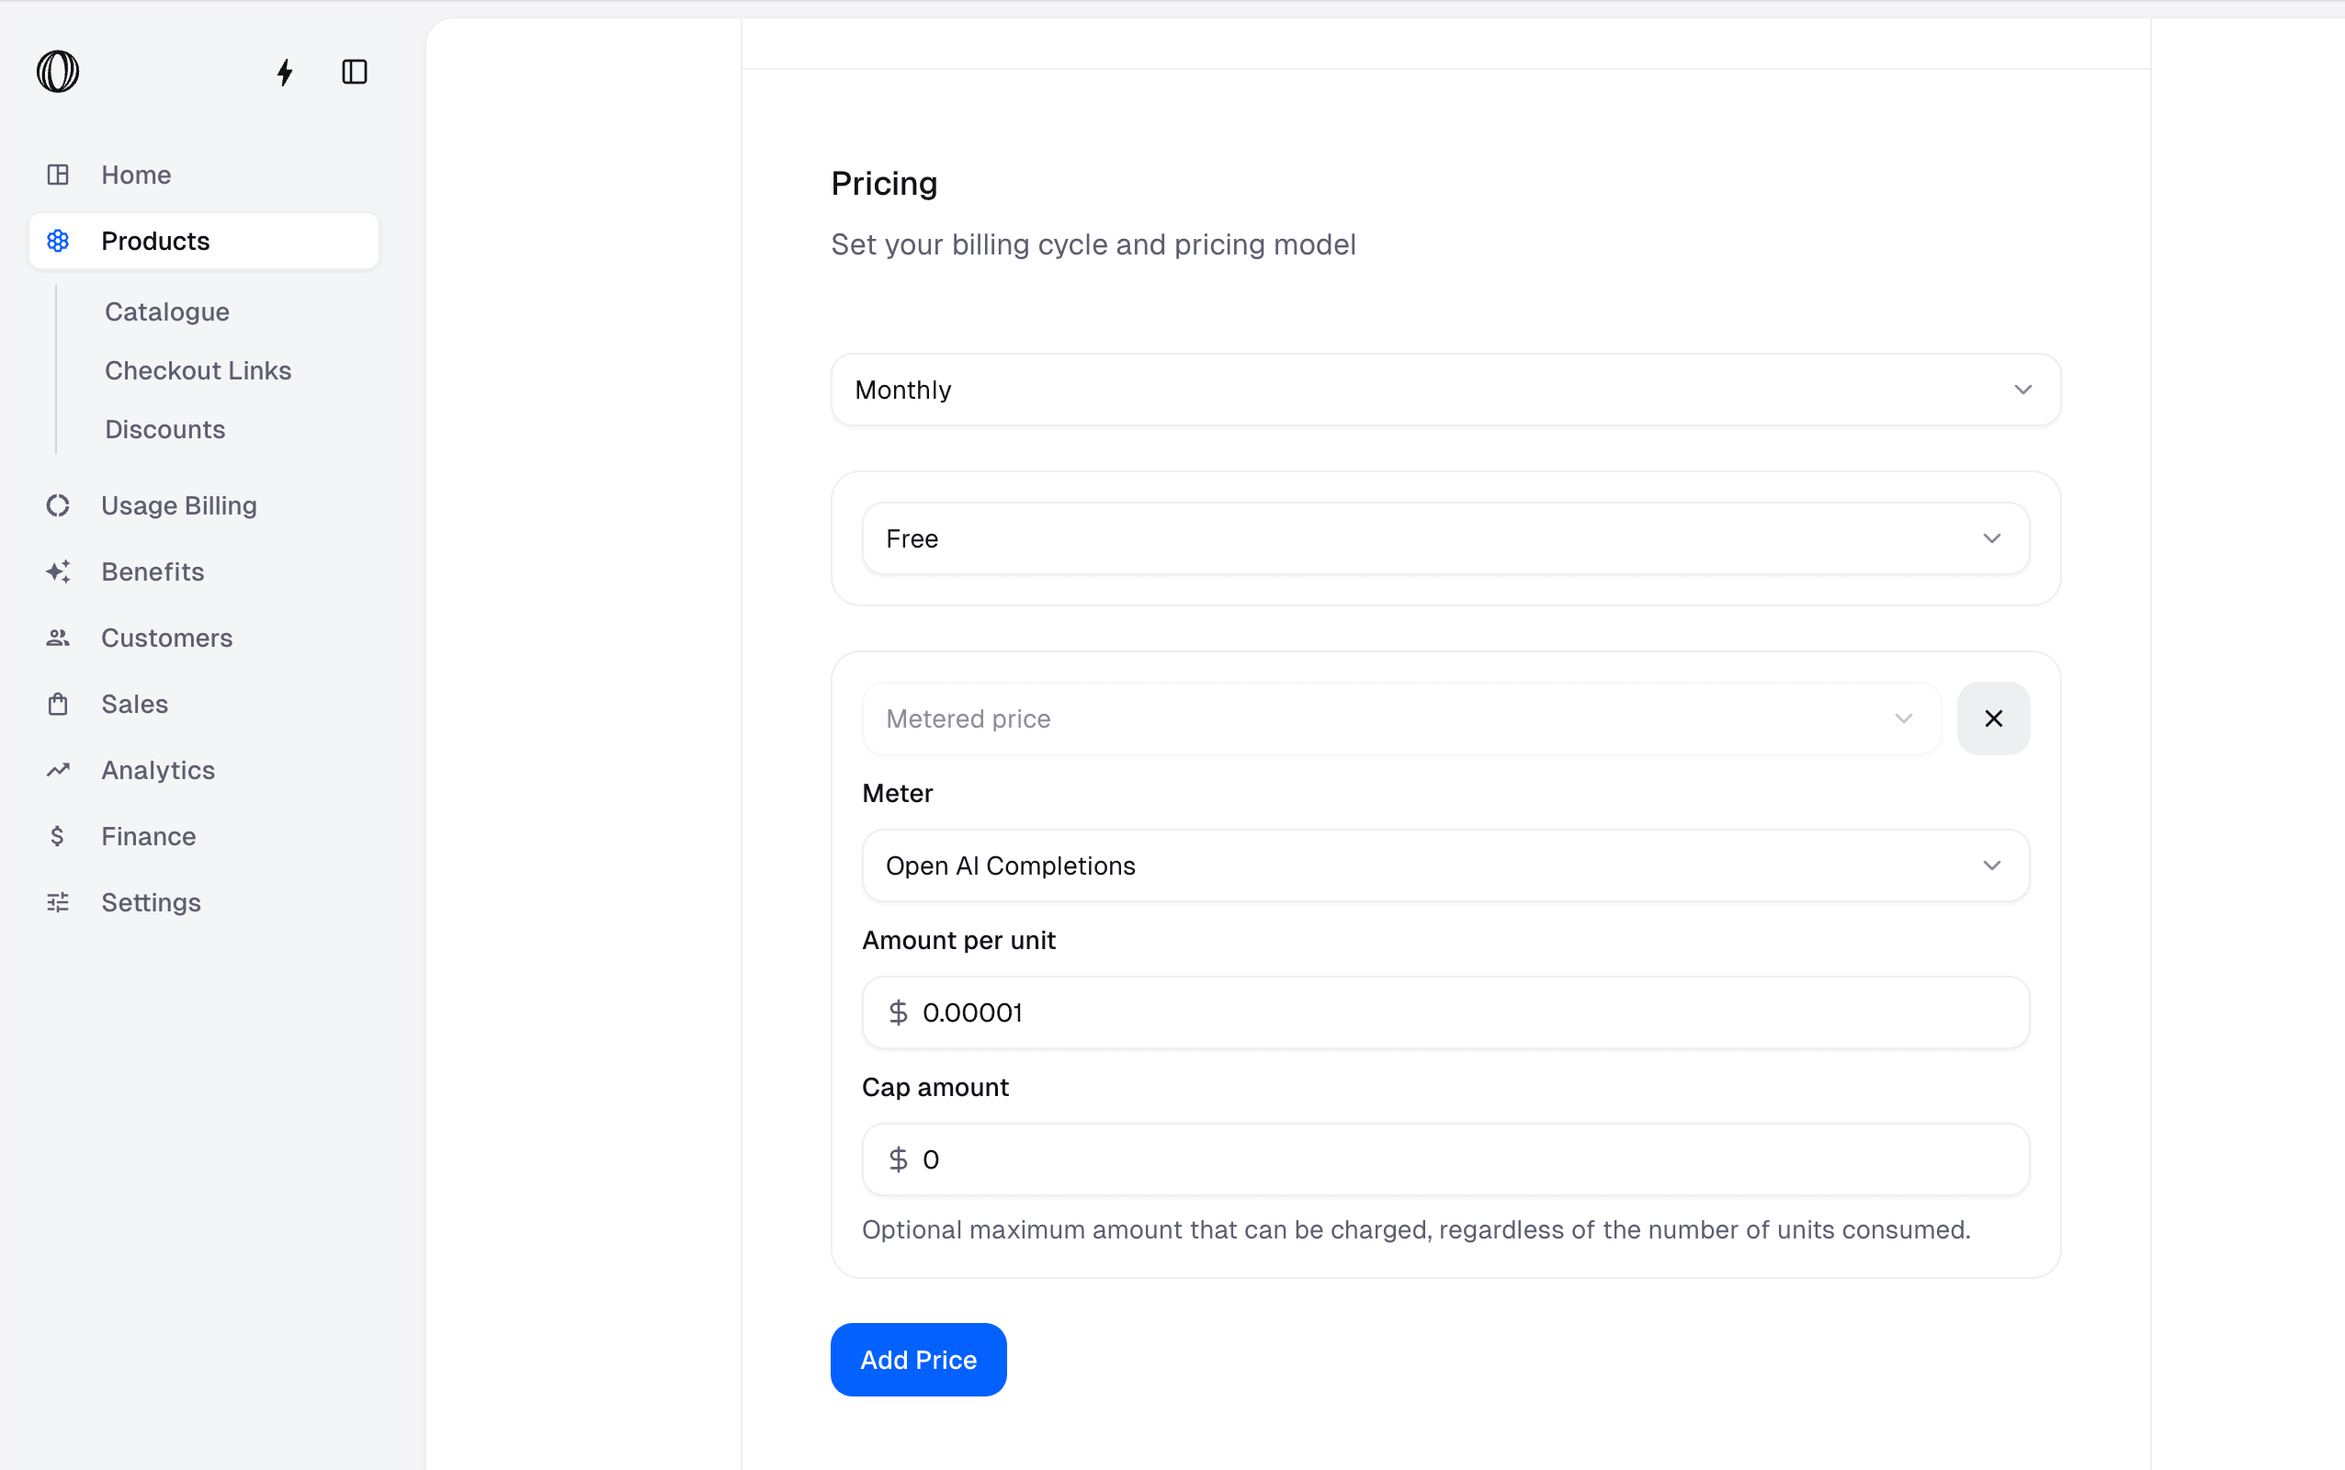Image resolution: width=2345 pixels, height=1470 pixels.
Task: Open Checkout Links submenu item
Action: pos(198,370)
